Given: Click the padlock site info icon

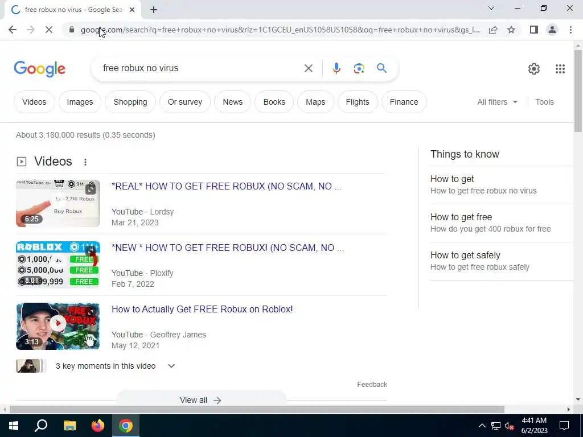Looking at the screenshot, I should (72, 30).
